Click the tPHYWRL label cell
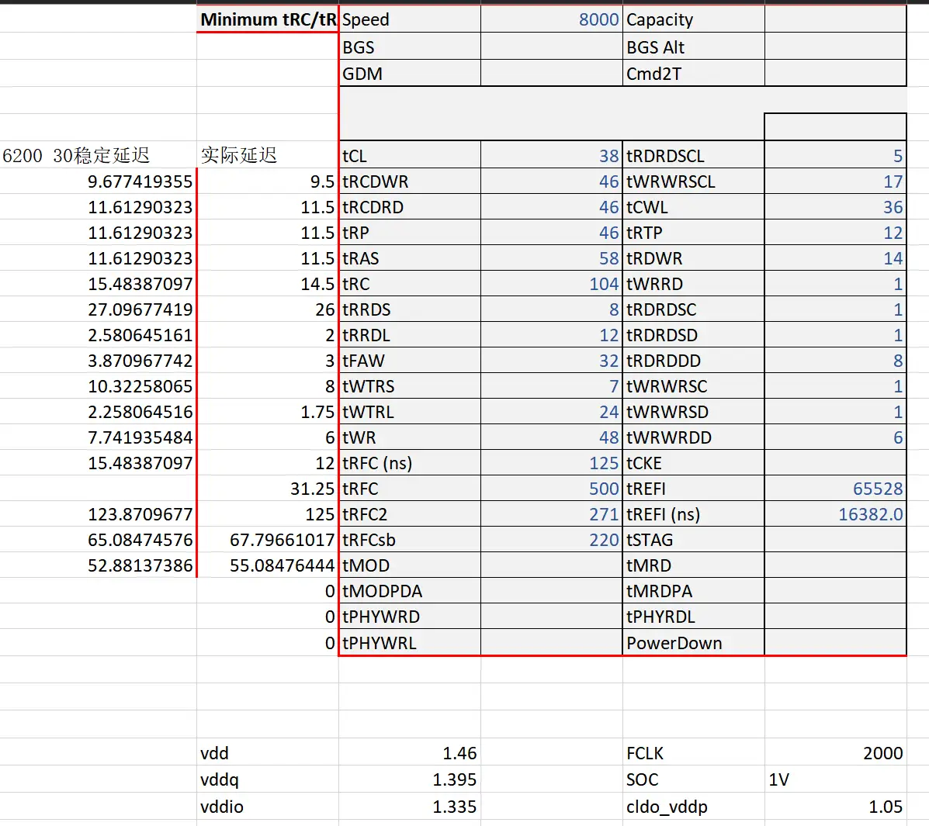 coord(410,642)
